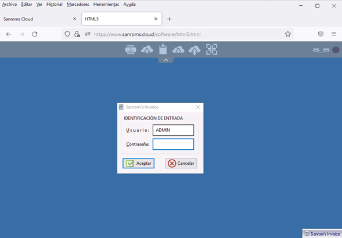Screen dimensions: 342x238
Task: Go back to the previous page
Action: click(x=9, y=34)
